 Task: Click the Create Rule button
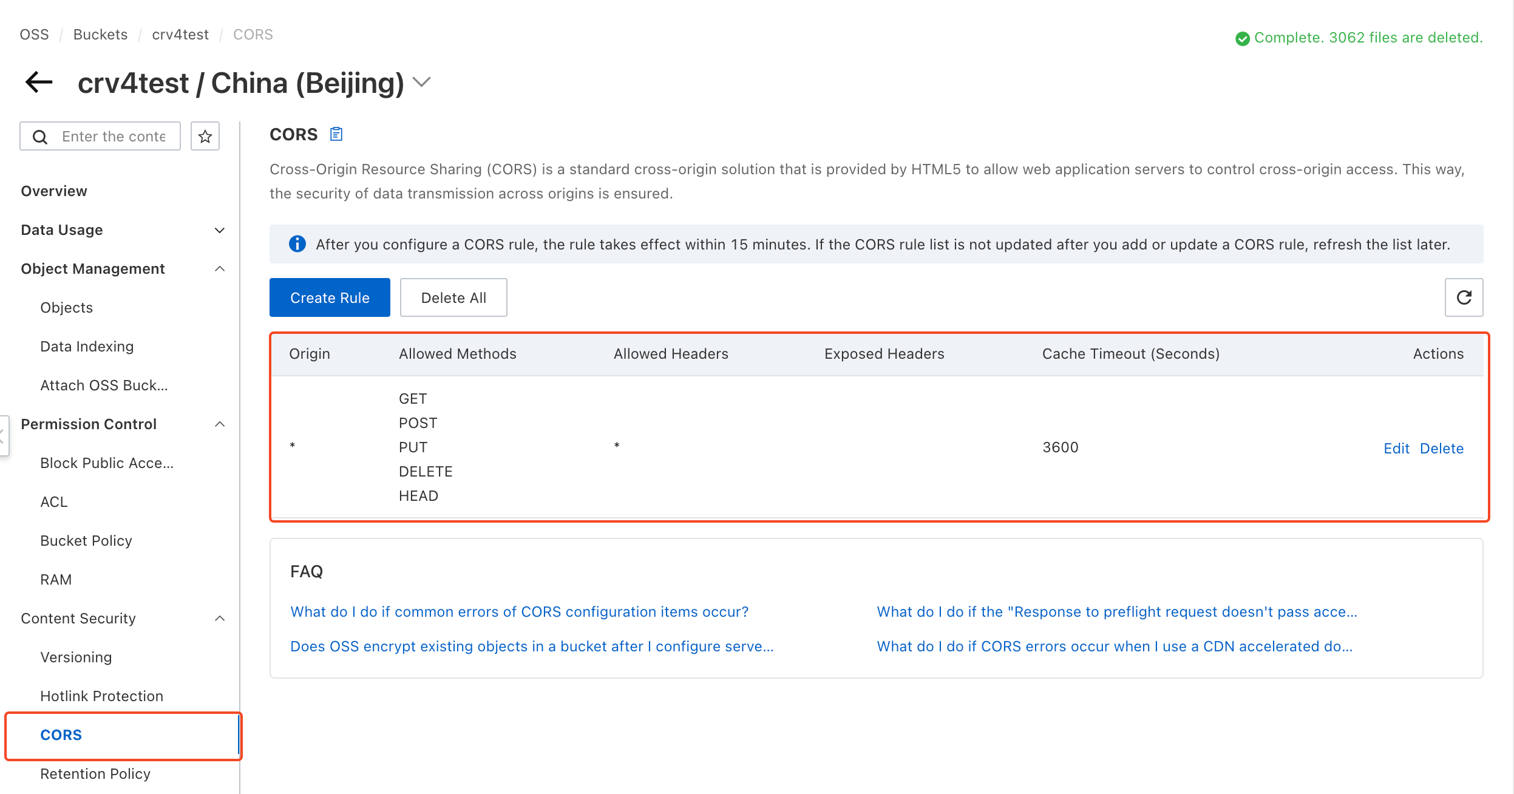[x=330, y=297]
